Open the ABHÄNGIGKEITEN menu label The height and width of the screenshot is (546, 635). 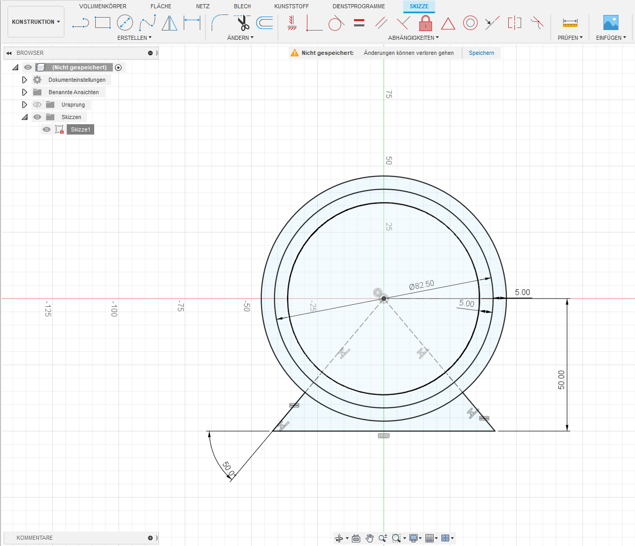413,38
